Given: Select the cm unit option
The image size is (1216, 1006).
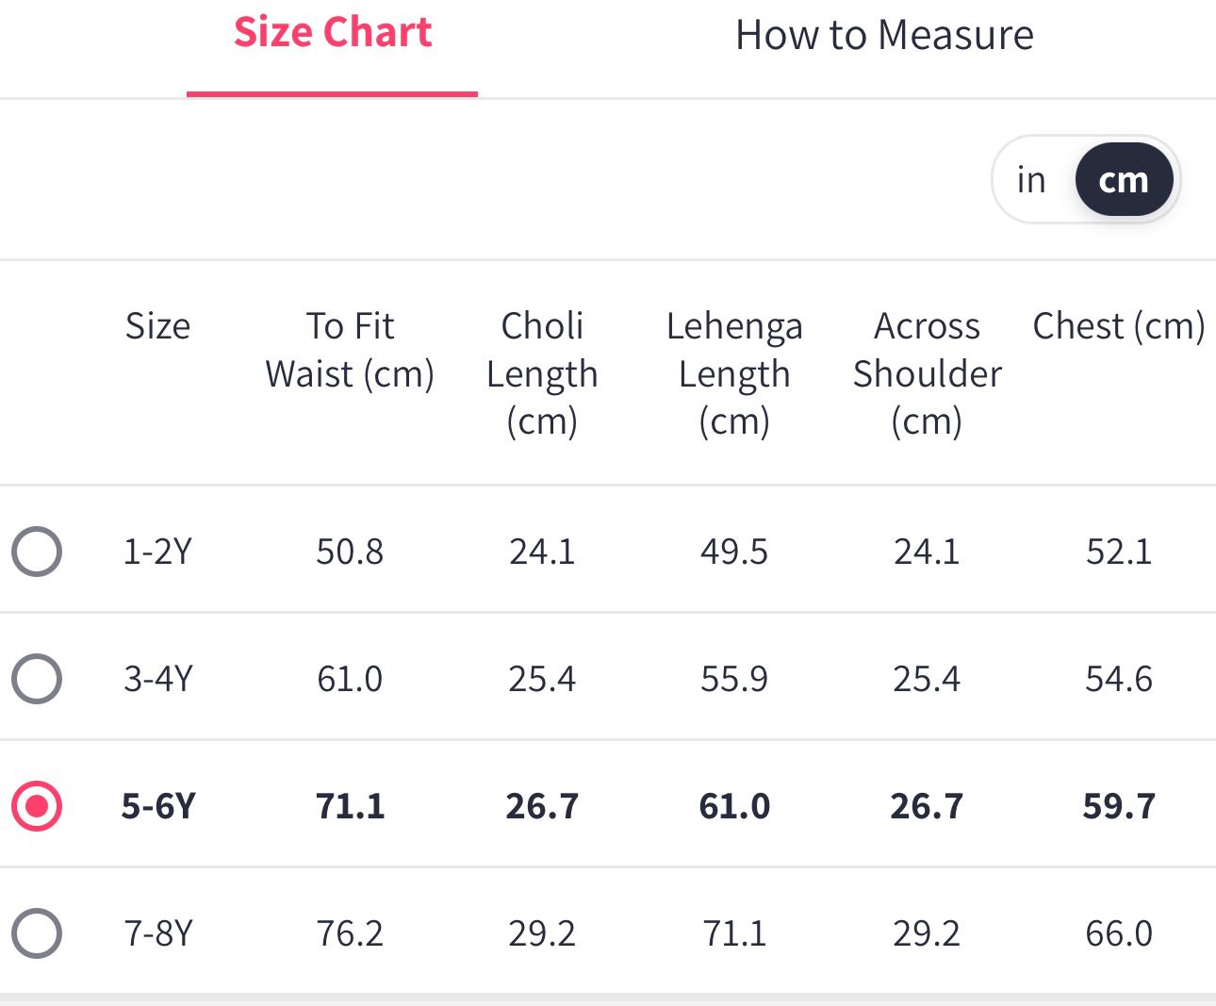Looking at the screenshot, I should click(x=1124, y=179).
